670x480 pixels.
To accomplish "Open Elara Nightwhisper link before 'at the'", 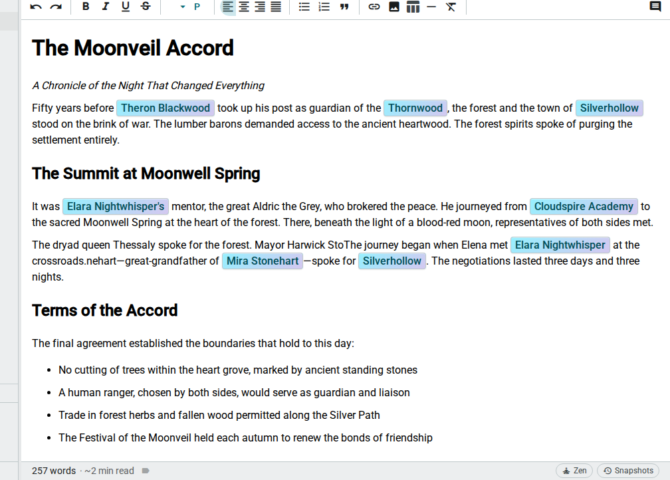I will (x=560, y=245).
